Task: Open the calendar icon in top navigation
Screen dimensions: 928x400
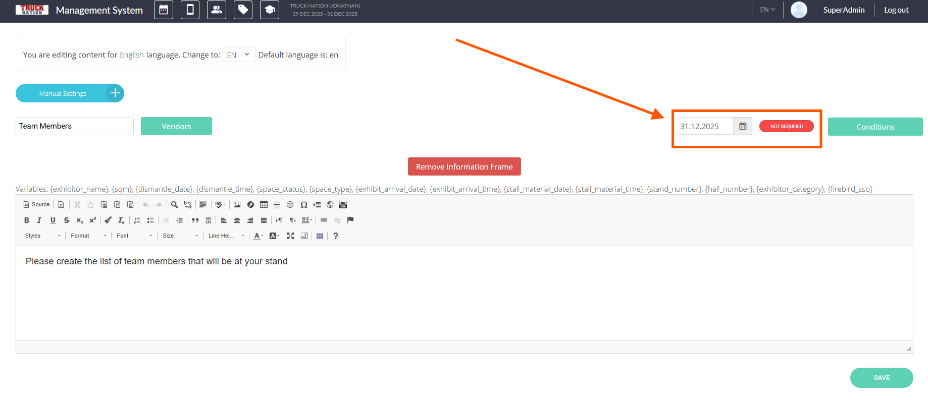Action: click(x=164, y=10)
